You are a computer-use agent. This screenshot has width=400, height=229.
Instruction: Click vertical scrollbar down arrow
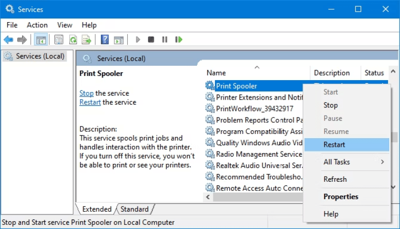pyautogui.click(x=393, y=187)
